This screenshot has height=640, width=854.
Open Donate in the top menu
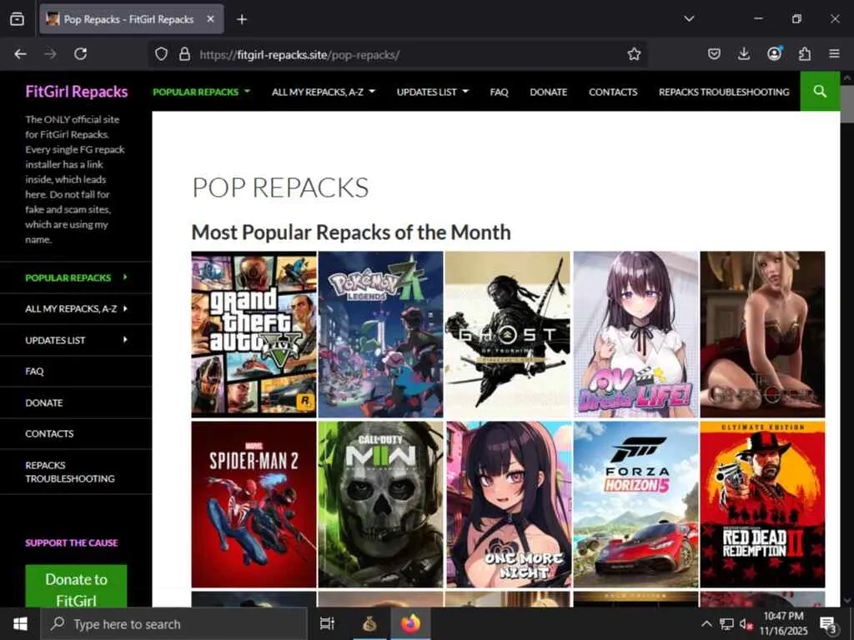[549, 92]
